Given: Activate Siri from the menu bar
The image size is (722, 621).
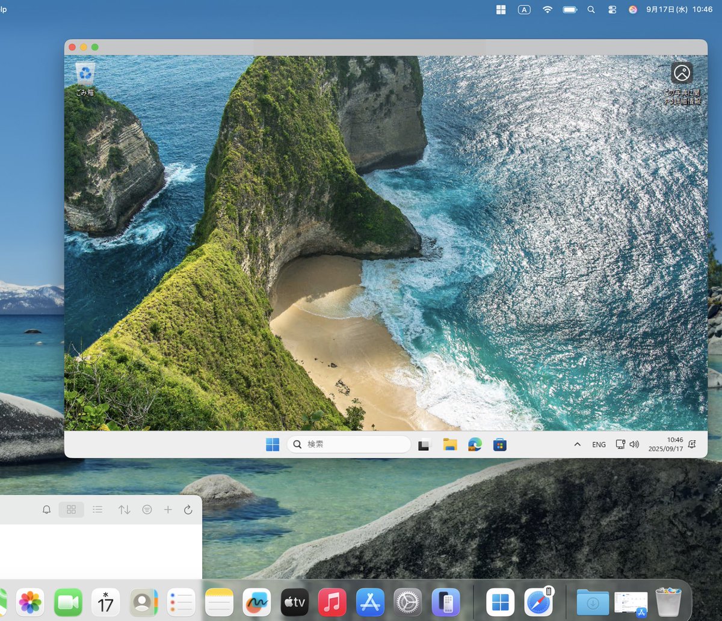Looking at the screenshot, I should click(632, 10).
